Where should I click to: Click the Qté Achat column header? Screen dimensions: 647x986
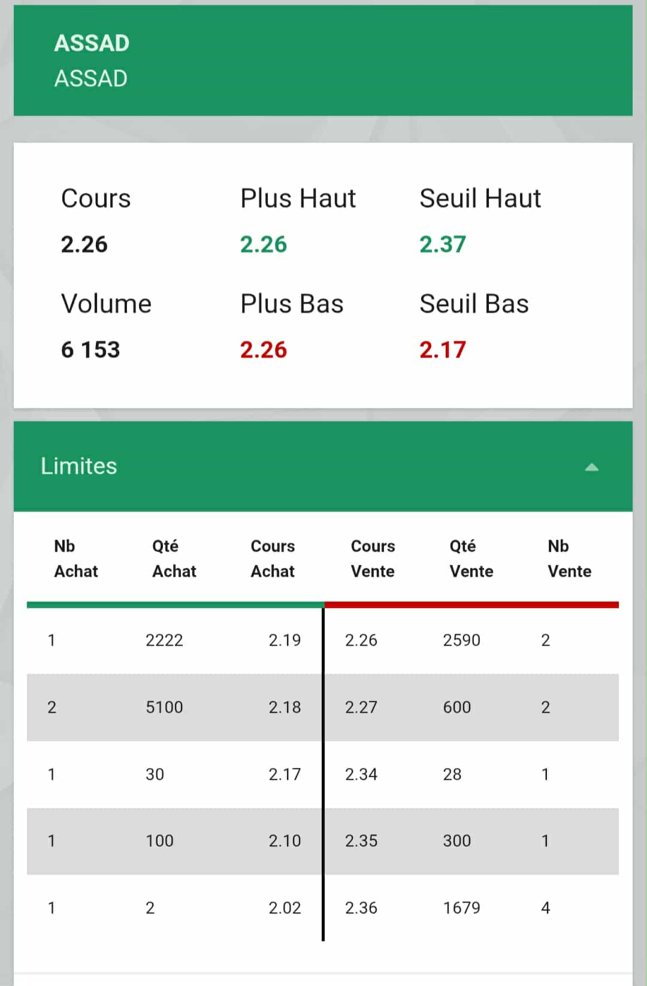click(174, 558)
